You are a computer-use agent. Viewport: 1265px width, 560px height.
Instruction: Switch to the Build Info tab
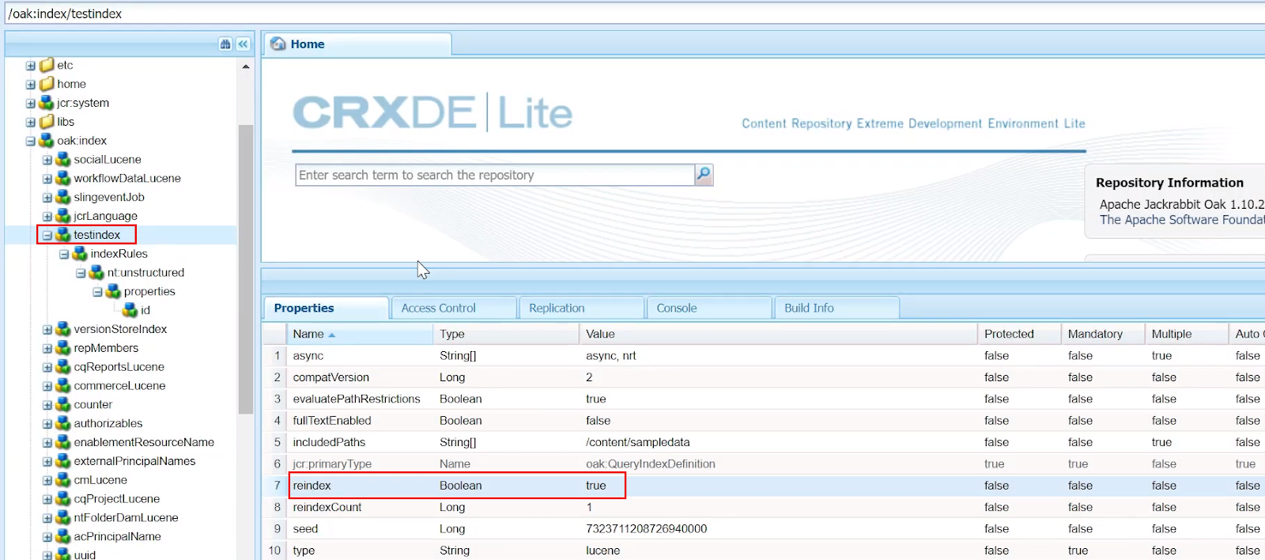tap(837, 308)
